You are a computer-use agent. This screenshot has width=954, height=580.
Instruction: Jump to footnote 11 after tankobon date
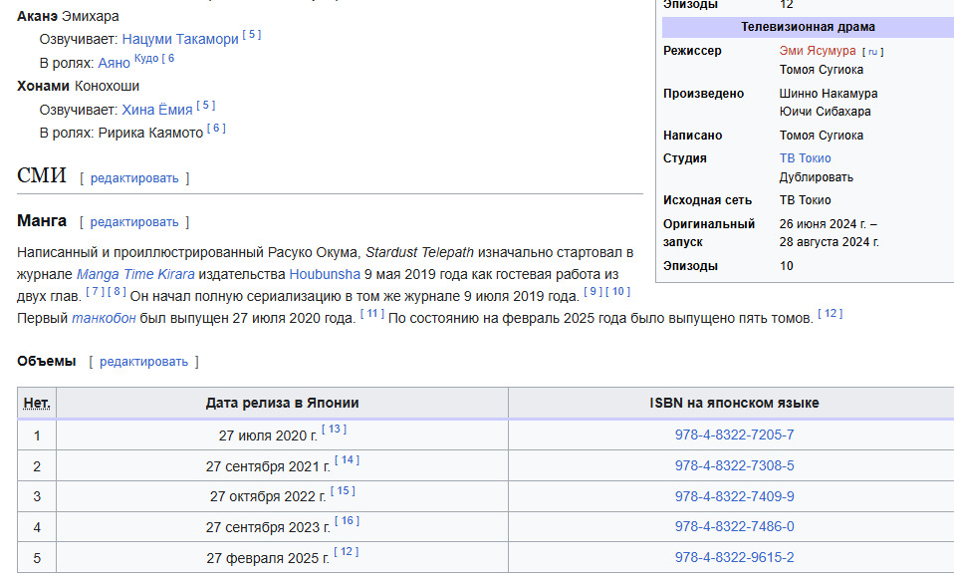point(371,314)
